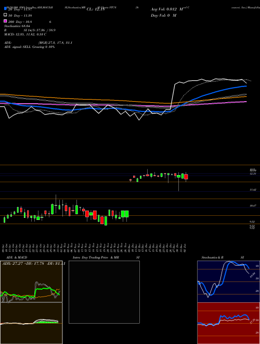Click the 'Day Vol: 0 M' label

click(163, 15)
